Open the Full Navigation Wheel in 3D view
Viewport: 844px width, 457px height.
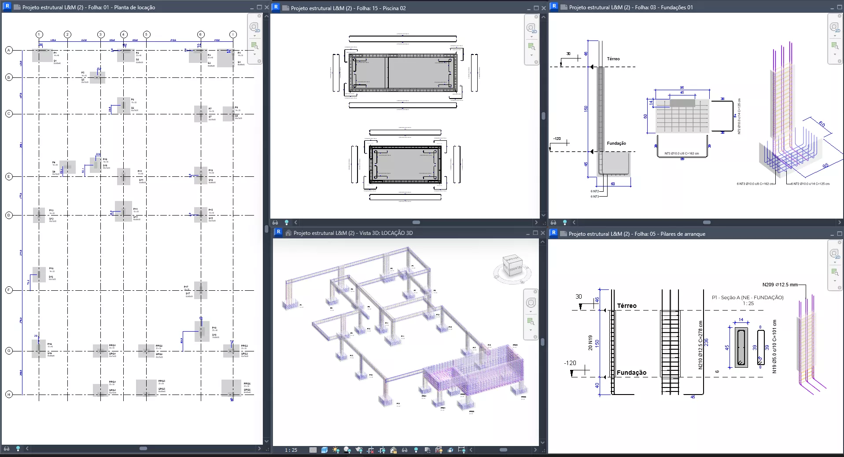click(x=531, y=303)
